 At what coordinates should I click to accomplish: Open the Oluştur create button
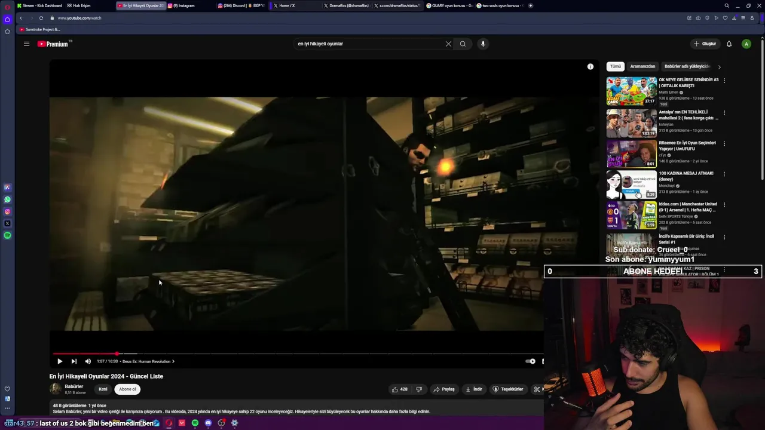click(705, 44)
